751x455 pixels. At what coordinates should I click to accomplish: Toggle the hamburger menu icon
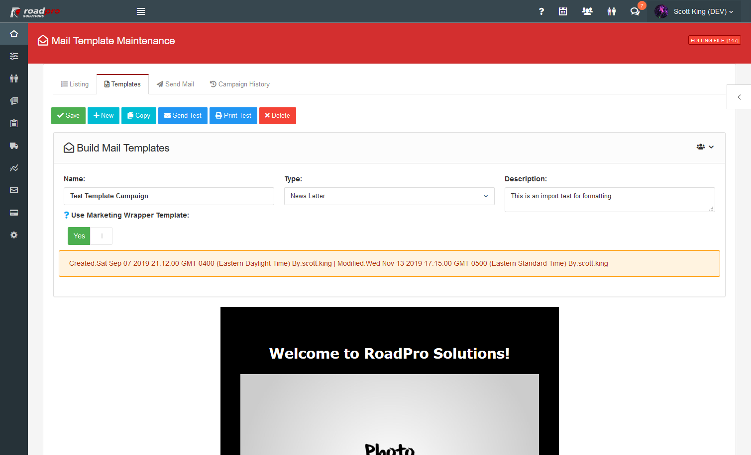coord(141,11)
